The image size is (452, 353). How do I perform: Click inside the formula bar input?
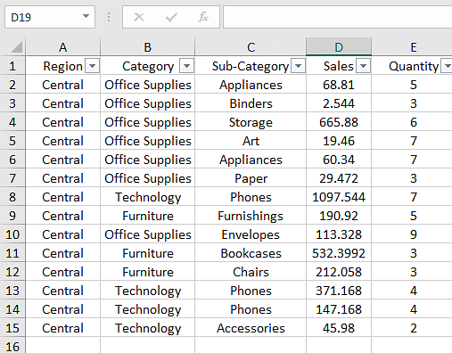tap(338, 17)
